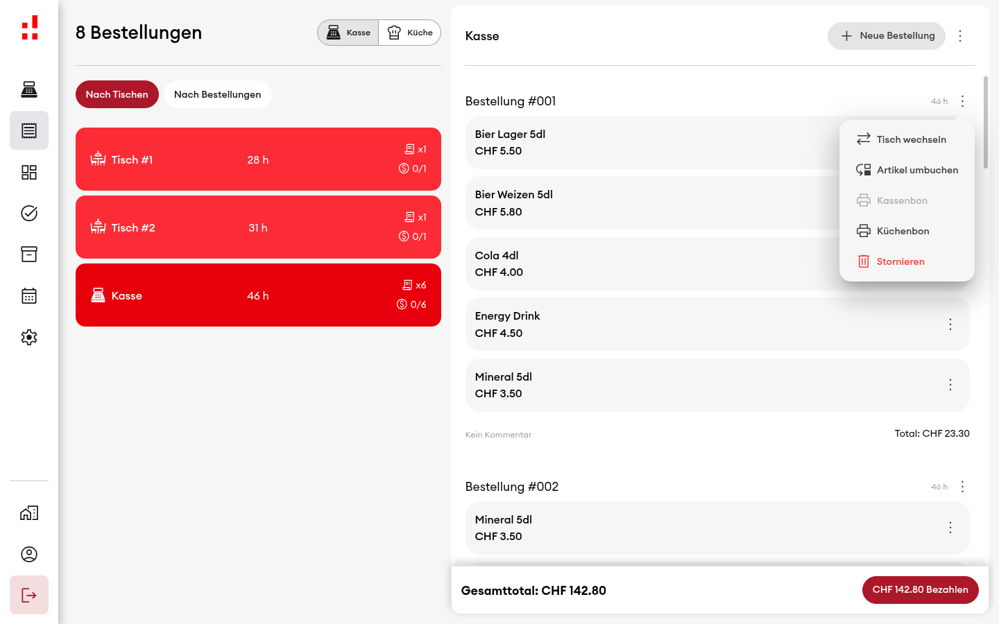Click the red app logo
The image size is (999, 624).
tap(29, 28)
